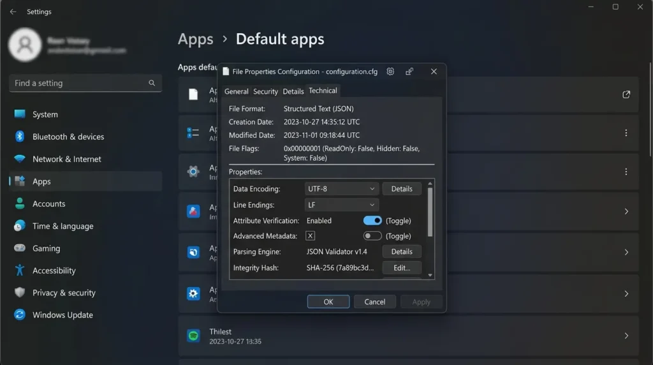Open Accounts settings
Viewport: 653px width, 365px height.
point(85,204)
